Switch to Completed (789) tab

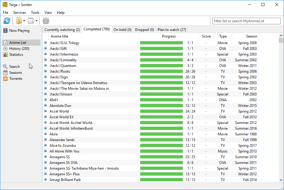click(97, 29)
